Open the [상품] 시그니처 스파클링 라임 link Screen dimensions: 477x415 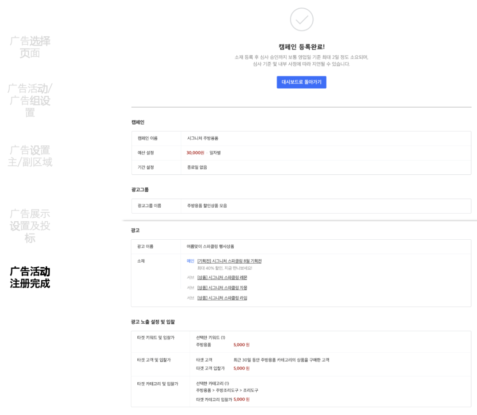tap(222, 298)
